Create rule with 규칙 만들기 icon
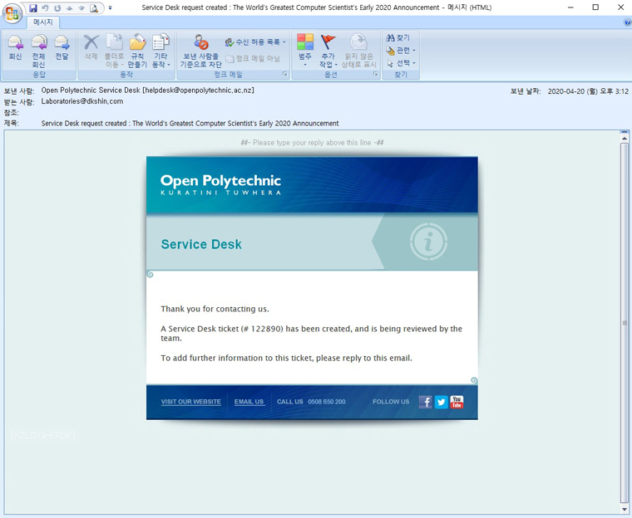The width and height of the screenshot is (632, 518). [x=137, y=51]
